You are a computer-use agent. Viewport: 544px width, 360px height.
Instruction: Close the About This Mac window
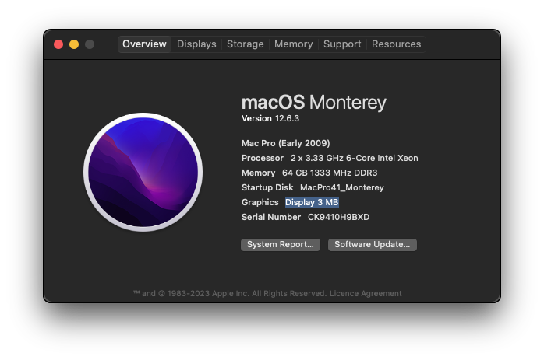click(x=58, y=44)
